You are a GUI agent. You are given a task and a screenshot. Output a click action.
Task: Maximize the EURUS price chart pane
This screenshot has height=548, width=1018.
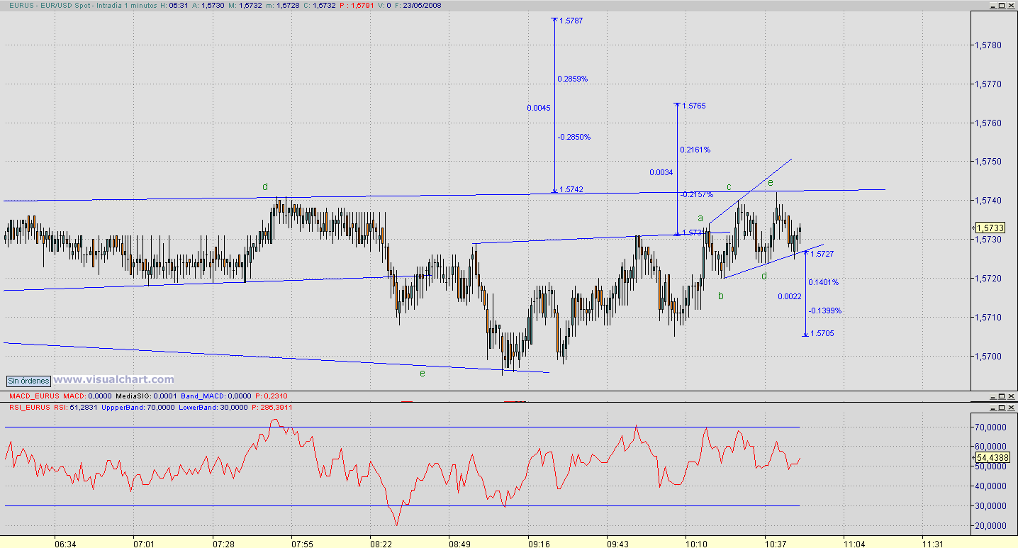pos(1000,5)
